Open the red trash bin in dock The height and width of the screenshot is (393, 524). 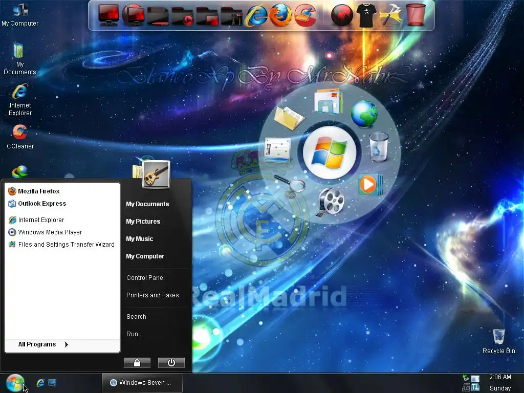point(416,15)
